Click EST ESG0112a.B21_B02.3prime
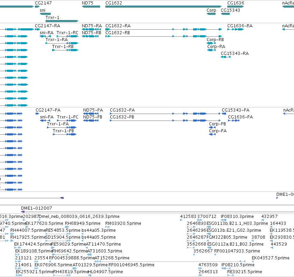The height and width of the screenshot is (277, 294). click(235, 244)
